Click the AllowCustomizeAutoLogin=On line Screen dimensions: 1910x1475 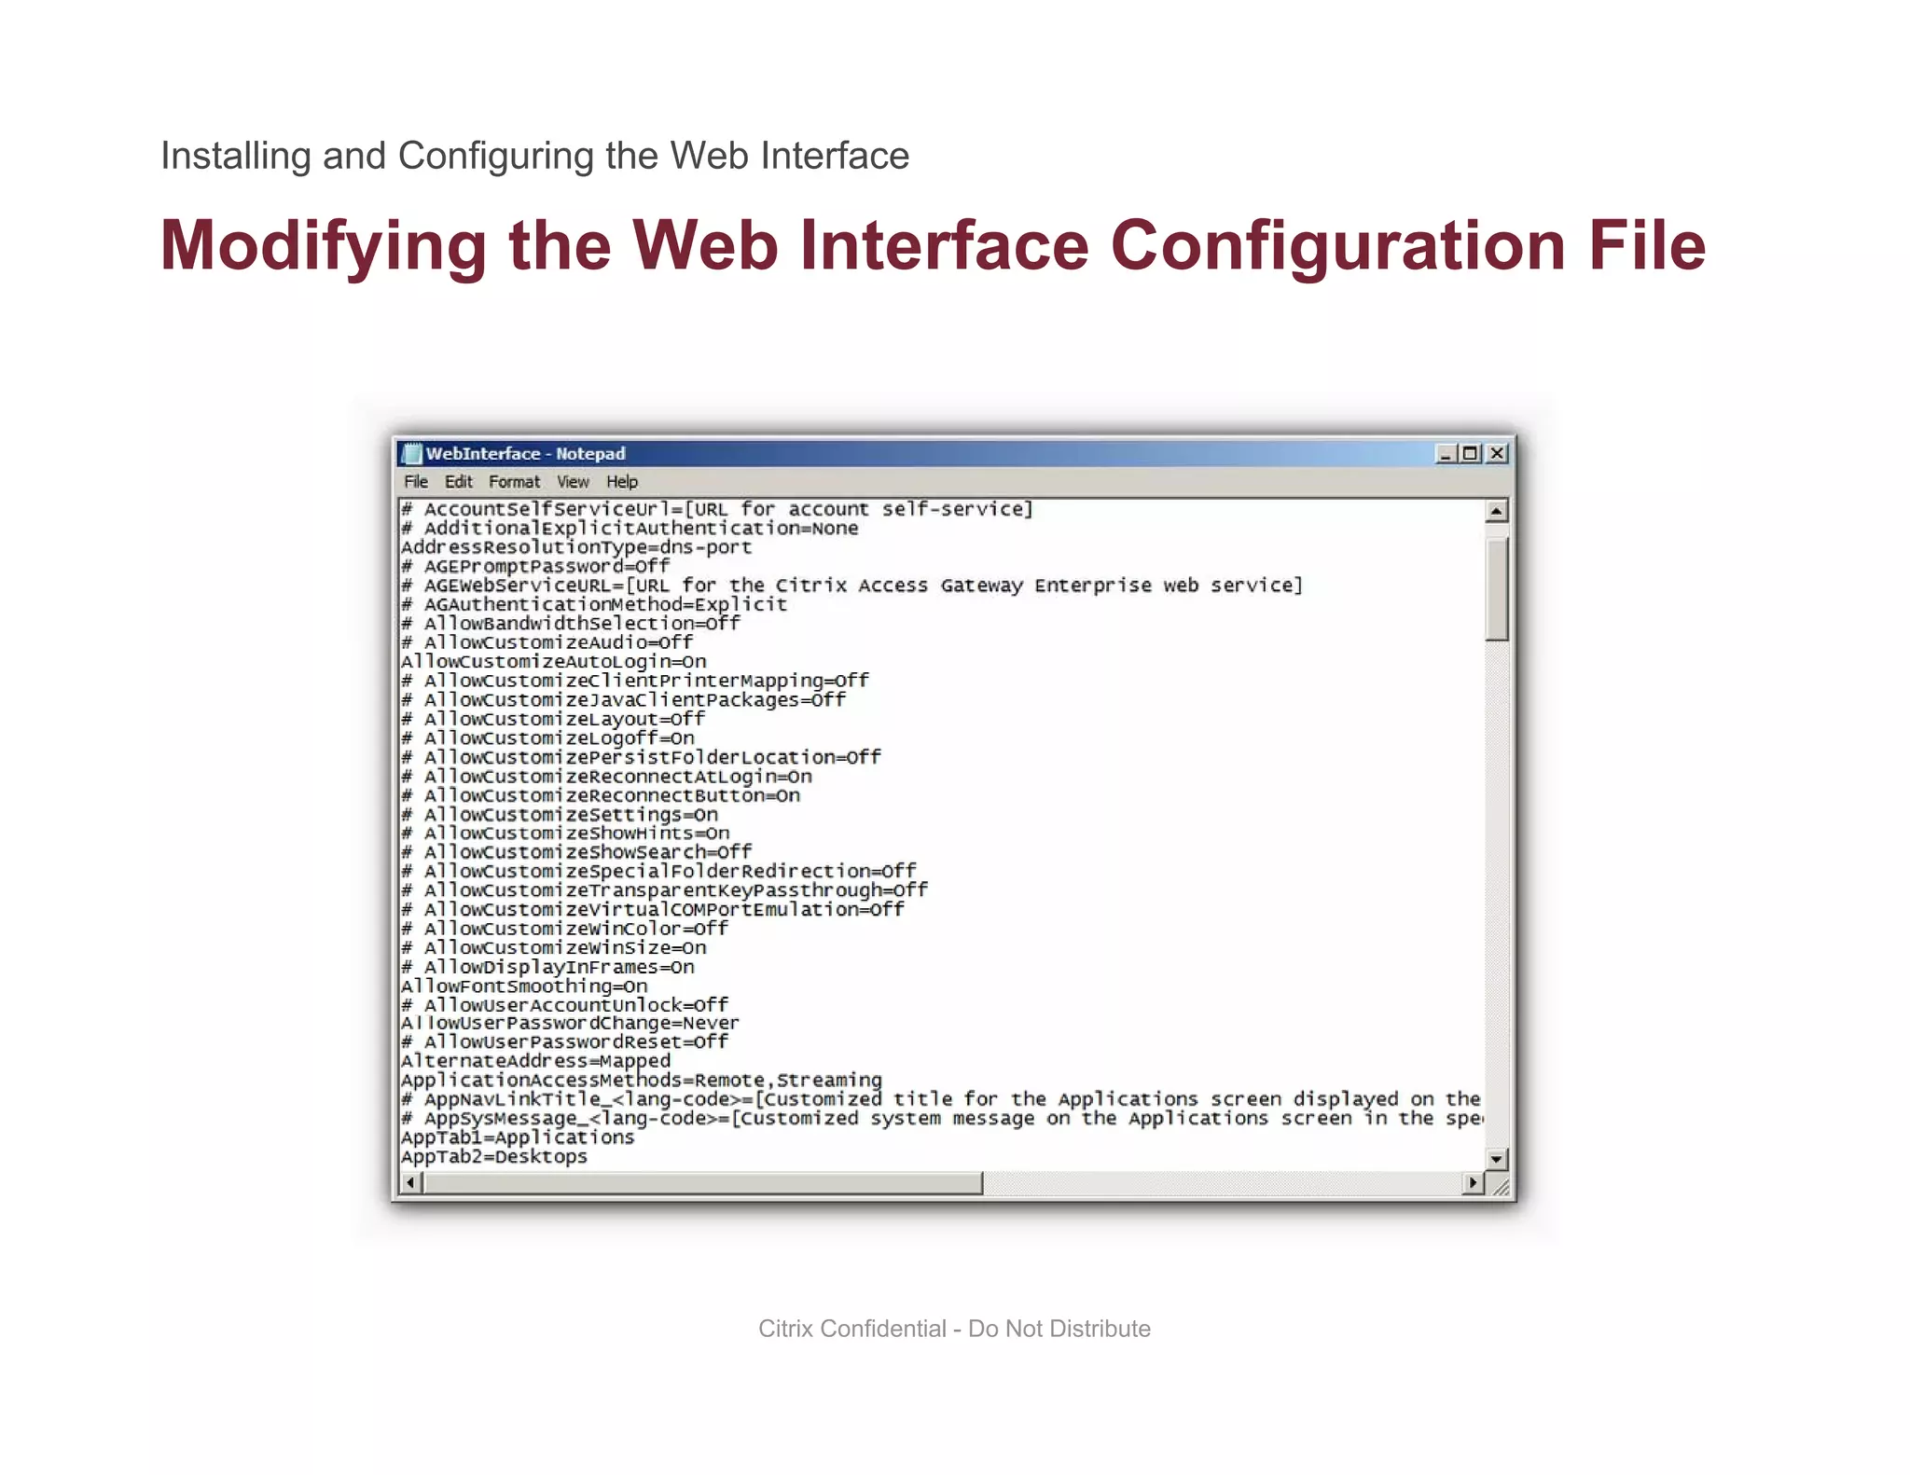554,662
